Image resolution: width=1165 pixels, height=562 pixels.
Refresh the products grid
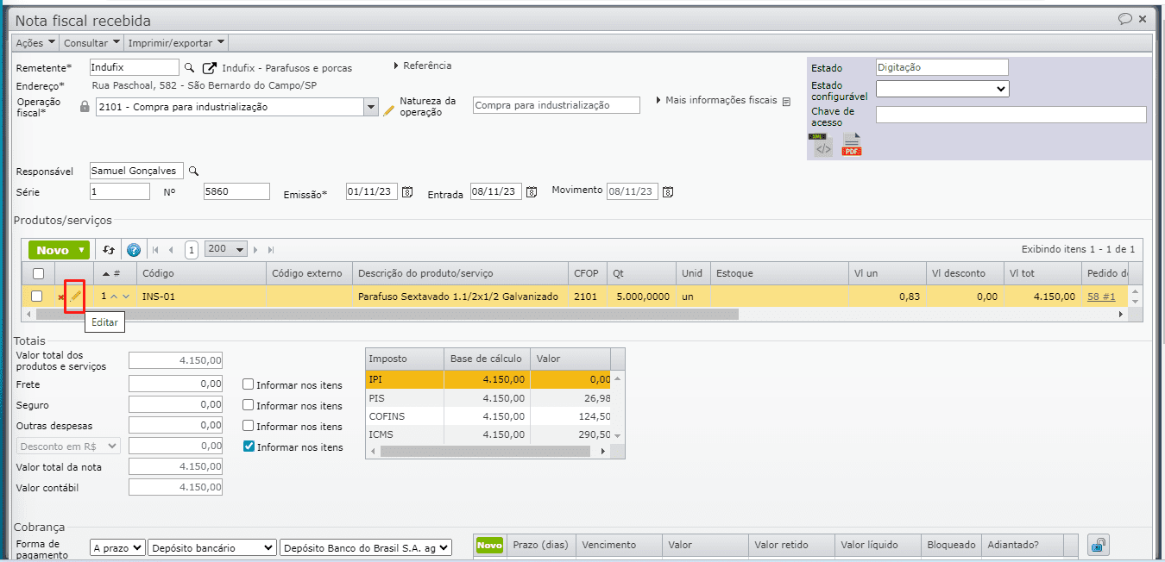[x=109, y=250]
